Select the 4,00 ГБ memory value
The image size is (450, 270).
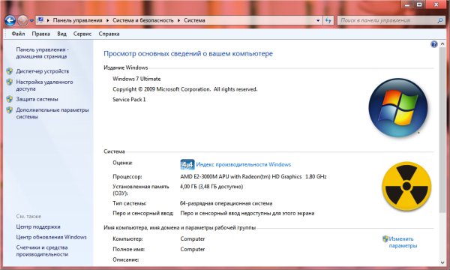(x=211, y=187)
